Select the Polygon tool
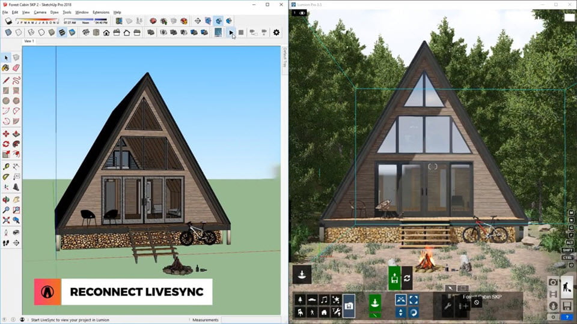Viewport: 577px width, 324px height. coord(16,101)
